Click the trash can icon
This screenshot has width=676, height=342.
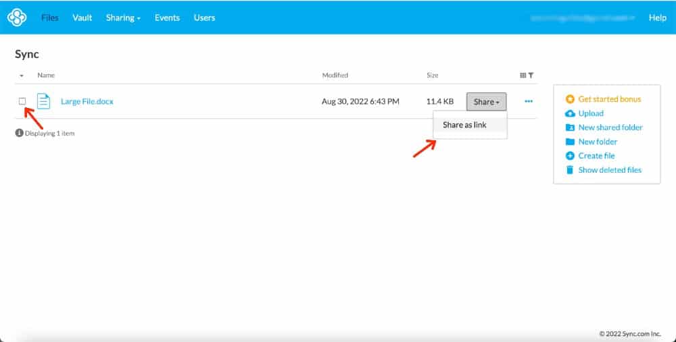tap(569, 170)
